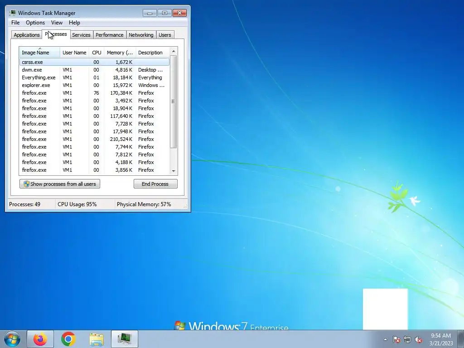Sort by CPU column header
Image resolution: width=464 pixels, height=348 pixels.
tap(97, 53)
